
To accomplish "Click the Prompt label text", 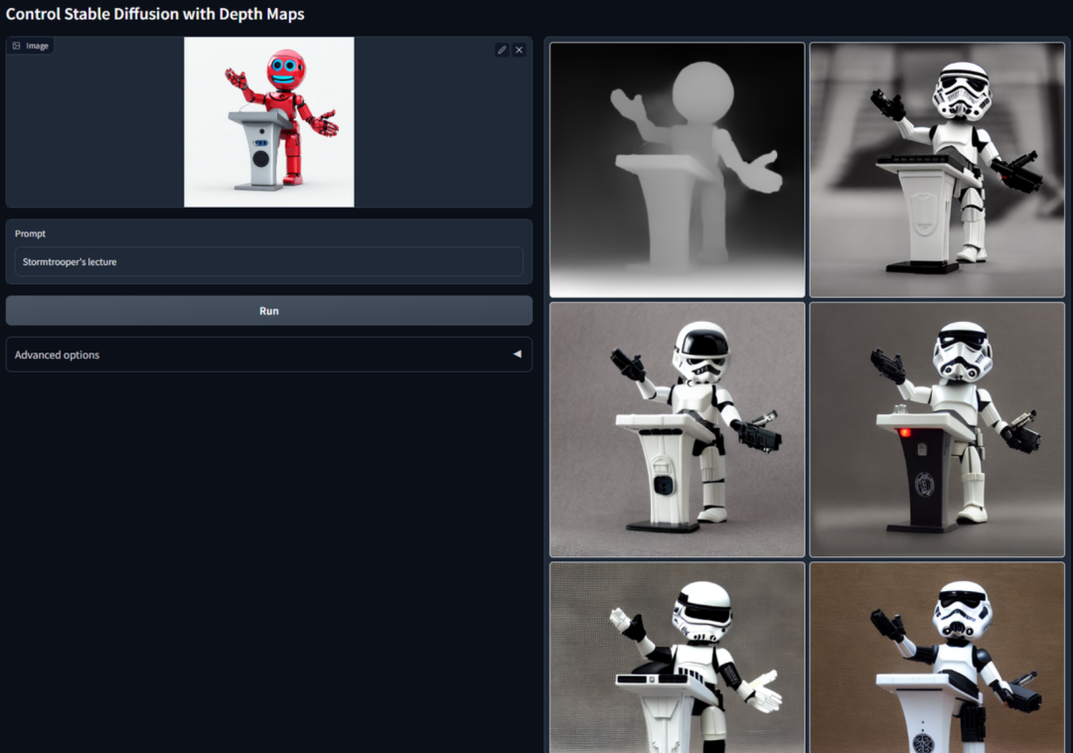I will (x=30, y=233).
